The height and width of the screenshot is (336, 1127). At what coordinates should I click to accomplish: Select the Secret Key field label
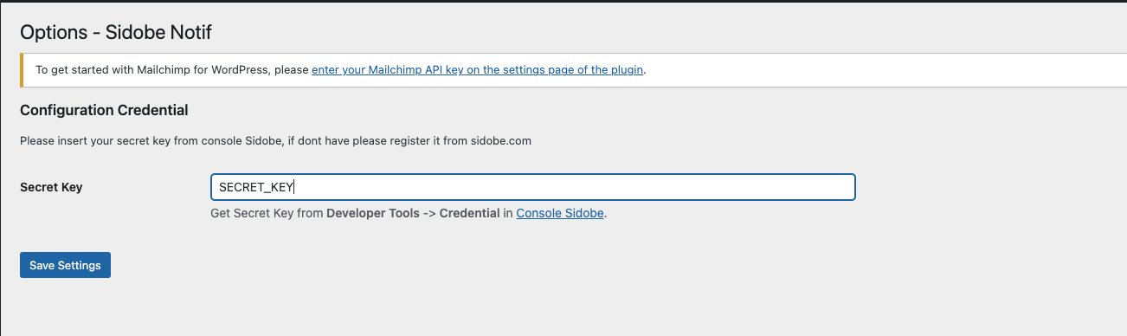click(51, 187)
